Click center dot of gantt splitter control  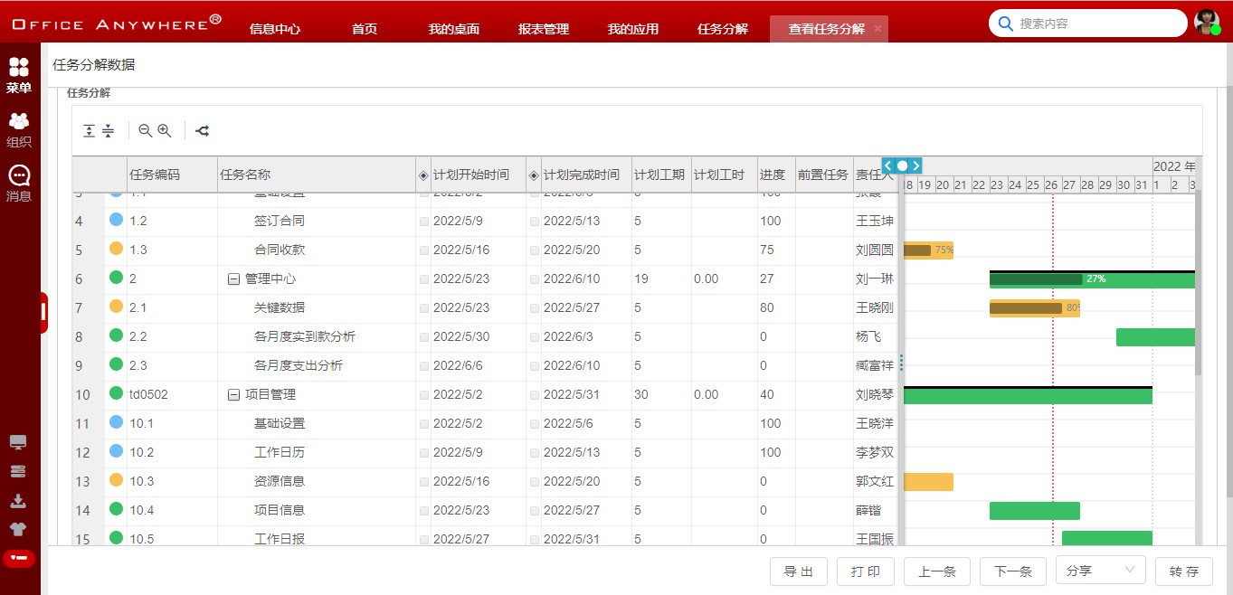pos(902,165)
